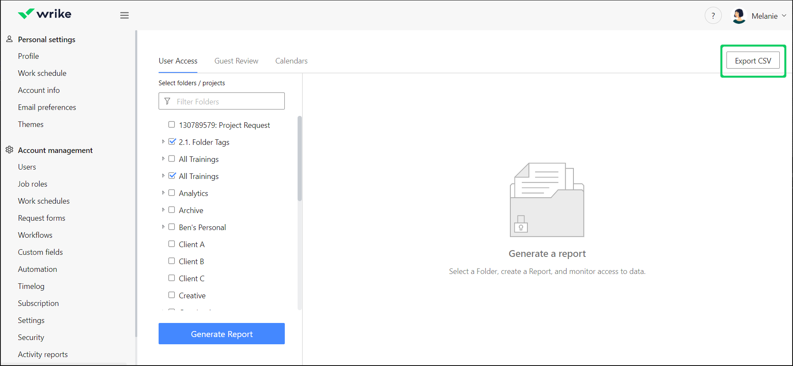Viewport: 793px width, 366px height.
Task: Click the locked folder report illustration
Action: [x=547, y=199]
